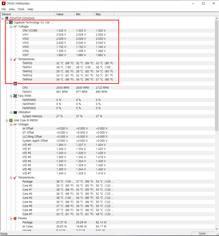Collapse the Fans PWM section
Viewport: 219px width, 236px height.
click(x=11, y=96)
